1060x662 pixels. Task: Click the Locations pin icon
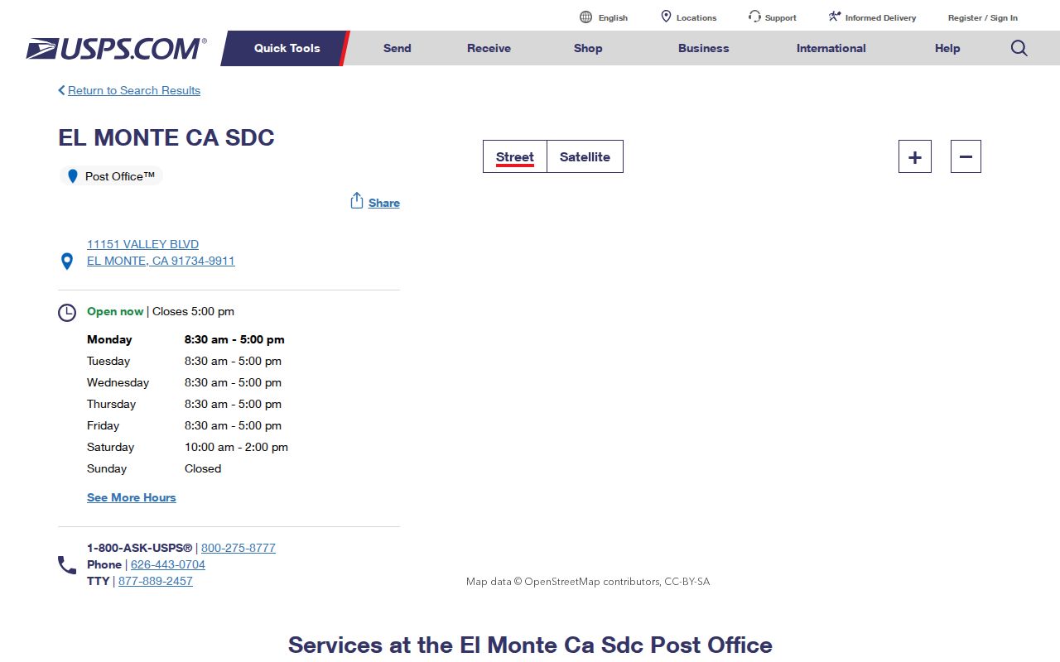[x=666, y=17]
